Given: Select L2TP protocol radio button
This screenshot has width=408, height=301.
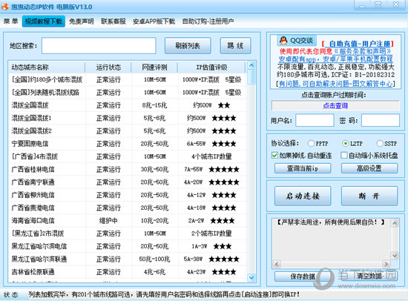Looking at the screenshot, I should [x=345, y=143].
